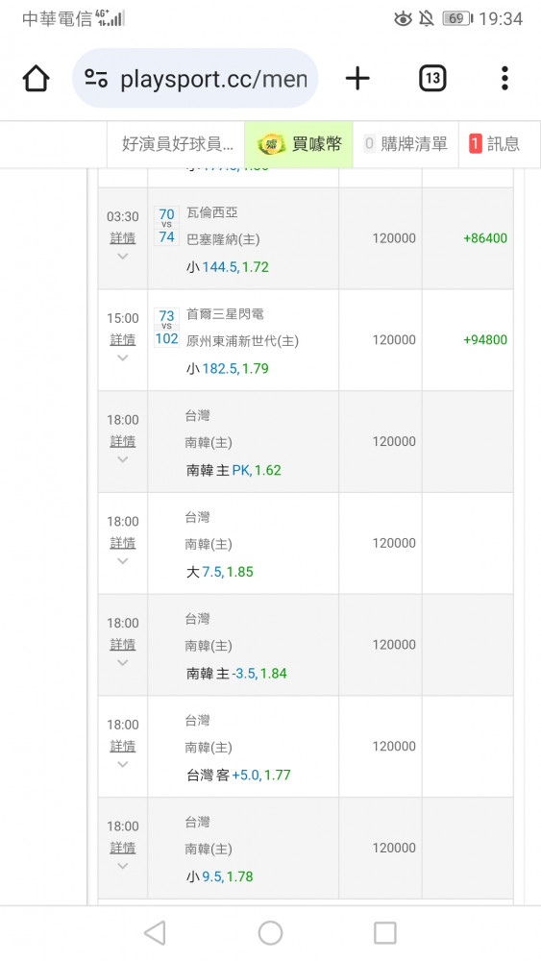Open 詳情 link for 首爾三星閃電 game
Screen dimensions: 541x961
(x=123, y=339)
